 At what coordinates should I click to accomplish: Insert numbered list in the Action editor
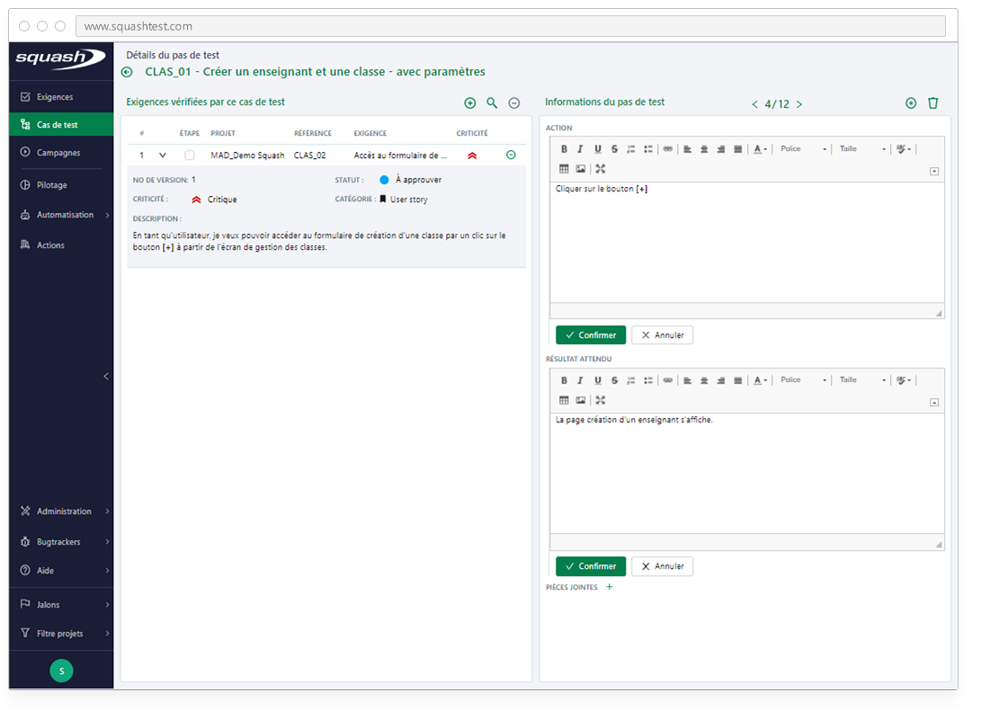click(631, 149)
